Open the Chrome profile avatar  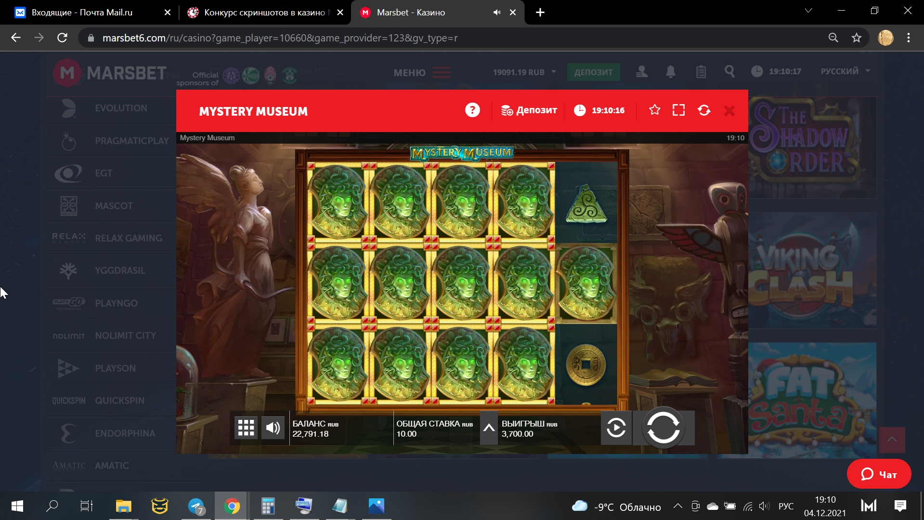tap(885, 38)
